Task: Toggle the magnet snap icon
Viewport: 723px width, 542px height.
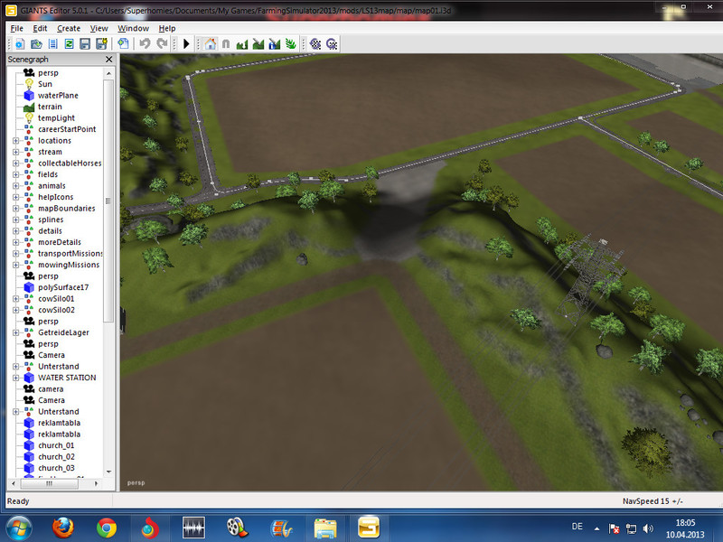Action: pyautogui.click(x=226, y=44)
